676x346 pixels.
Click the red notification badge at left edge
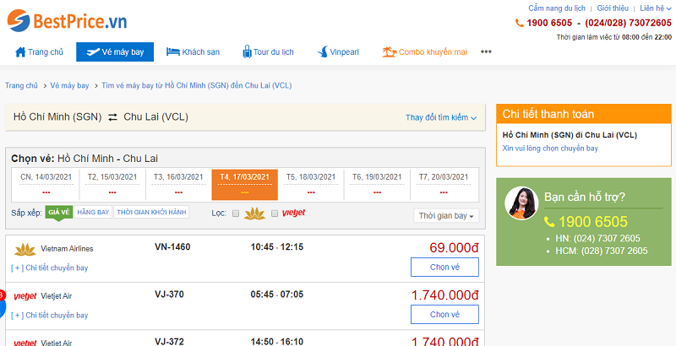coord(2,295)
